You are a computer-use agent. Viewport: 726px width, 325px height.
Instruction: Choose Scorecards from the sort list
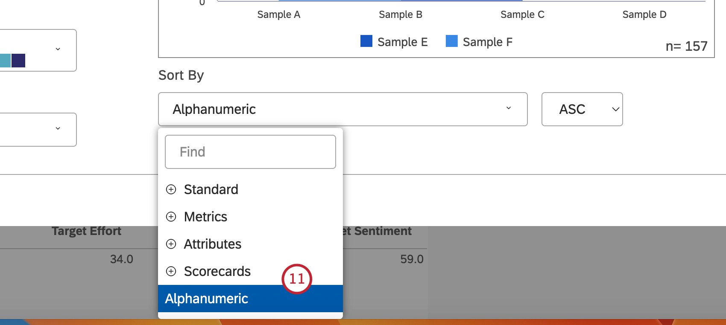click(217, 271)
